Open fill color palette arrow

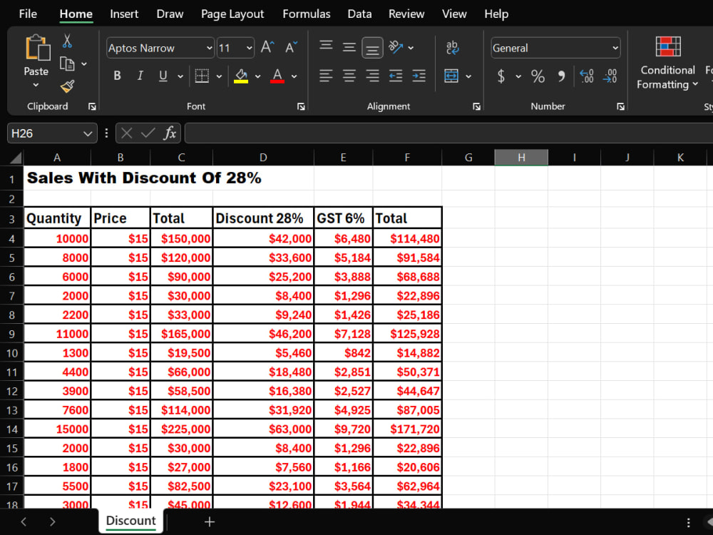[258, 76]
